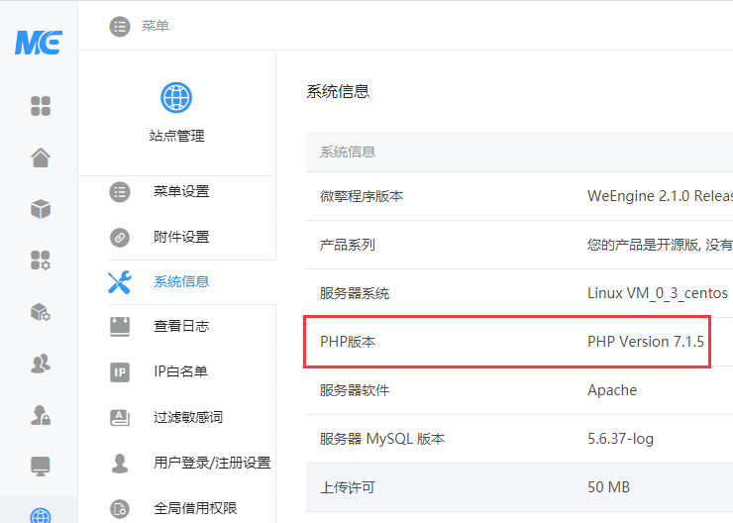Open 用户登录/注册设置 menu item

(x=211, y=463)
